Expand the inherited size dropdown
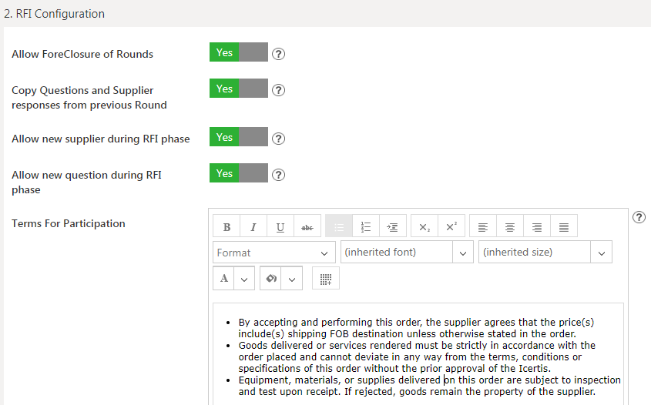This screenshot has height=405, width=651. click(545, 253)
